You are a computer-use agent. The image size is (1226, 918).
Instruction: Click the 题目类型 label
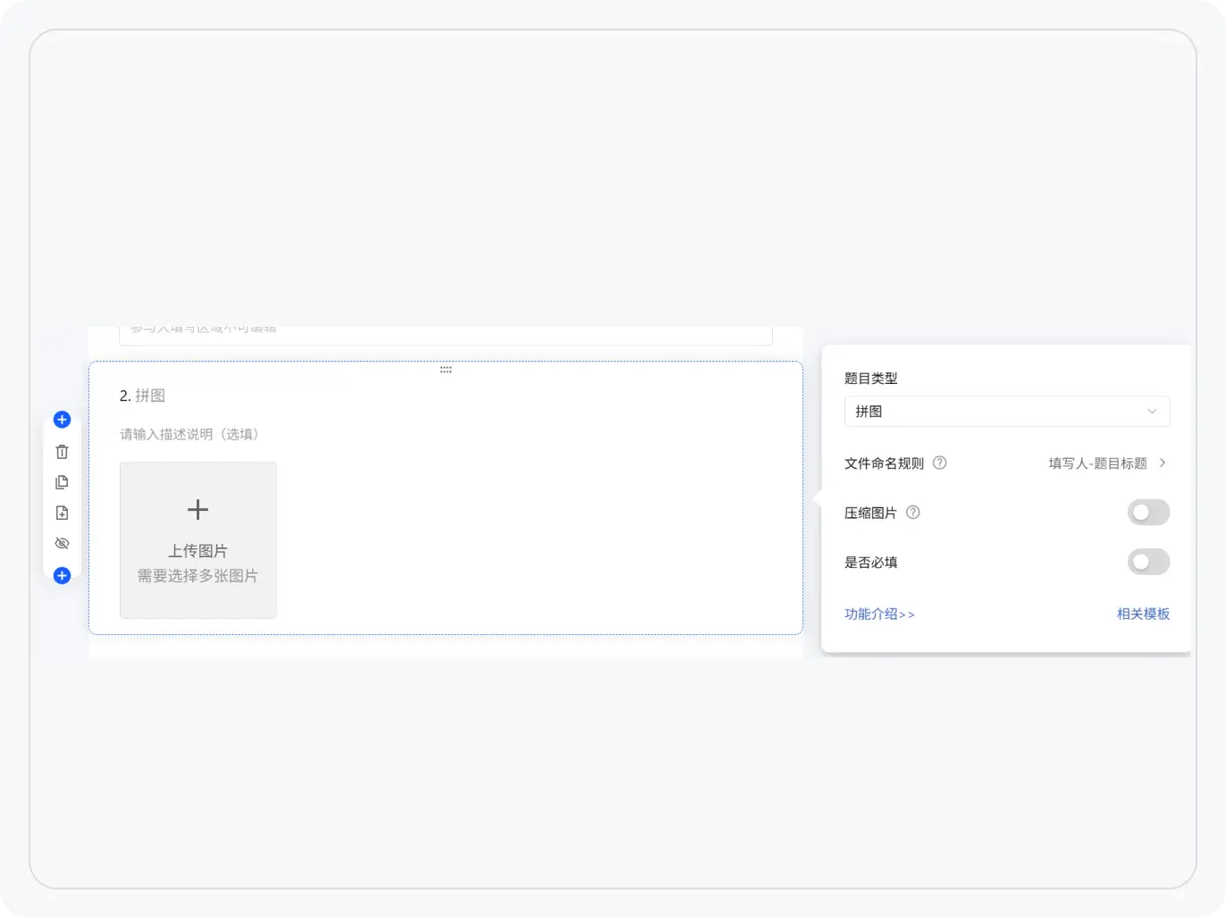(x=871, y=379)
